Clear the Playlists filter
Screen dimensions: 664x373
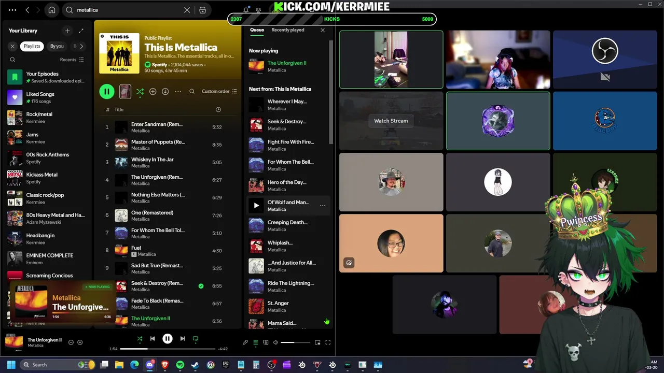point(12,46)
